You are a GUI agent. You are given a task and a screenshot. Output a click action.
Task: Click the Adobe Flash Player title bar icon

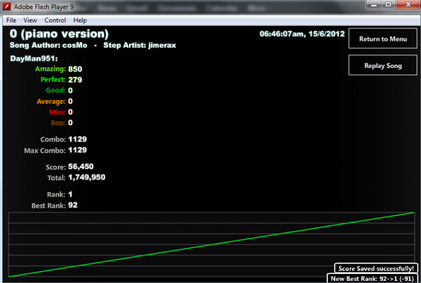[7, 6]
